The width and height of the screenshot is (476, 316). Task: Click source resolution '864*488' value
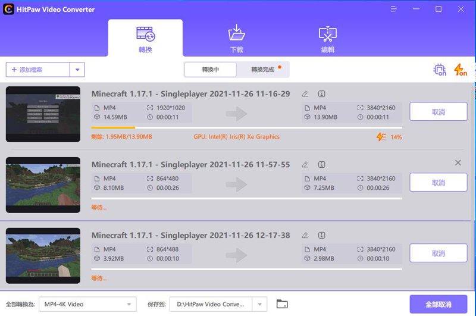click(x=167, y=249)
